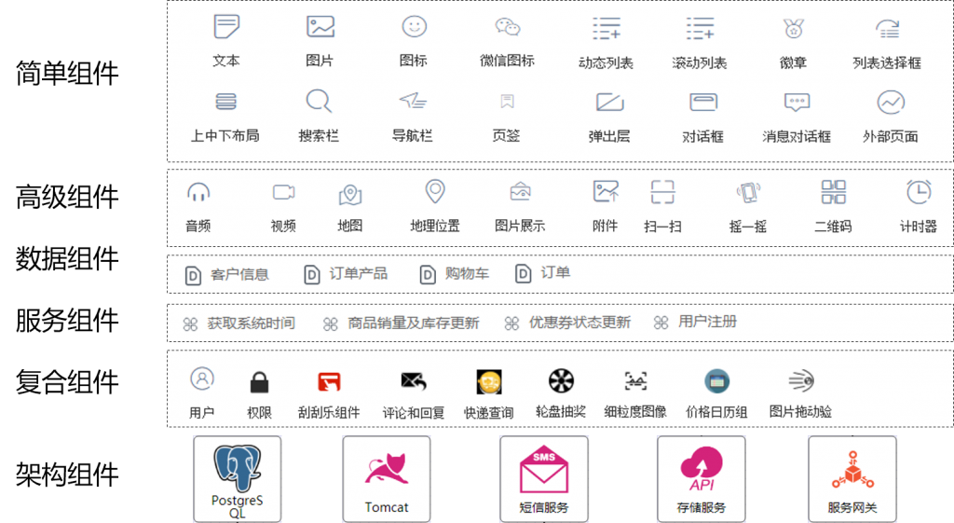Viewport: 954px width, 523px height.
Task: Click the 轮盘抽奖 lottery wheel icon
Action: [x=561, y=380]
